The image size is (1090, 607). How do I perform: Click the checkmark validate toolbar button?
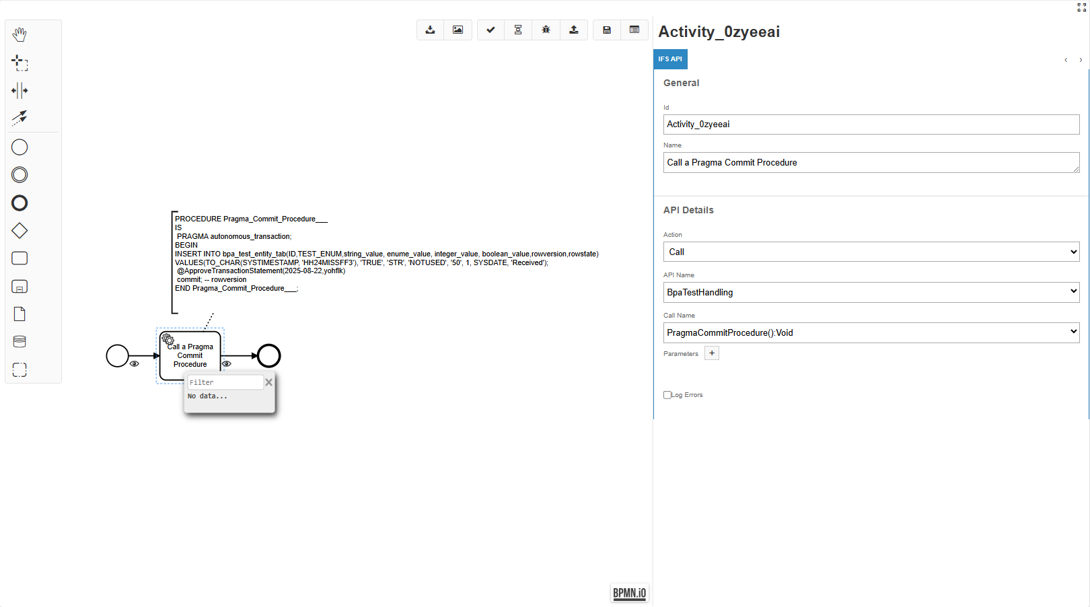tap(490, 30)
